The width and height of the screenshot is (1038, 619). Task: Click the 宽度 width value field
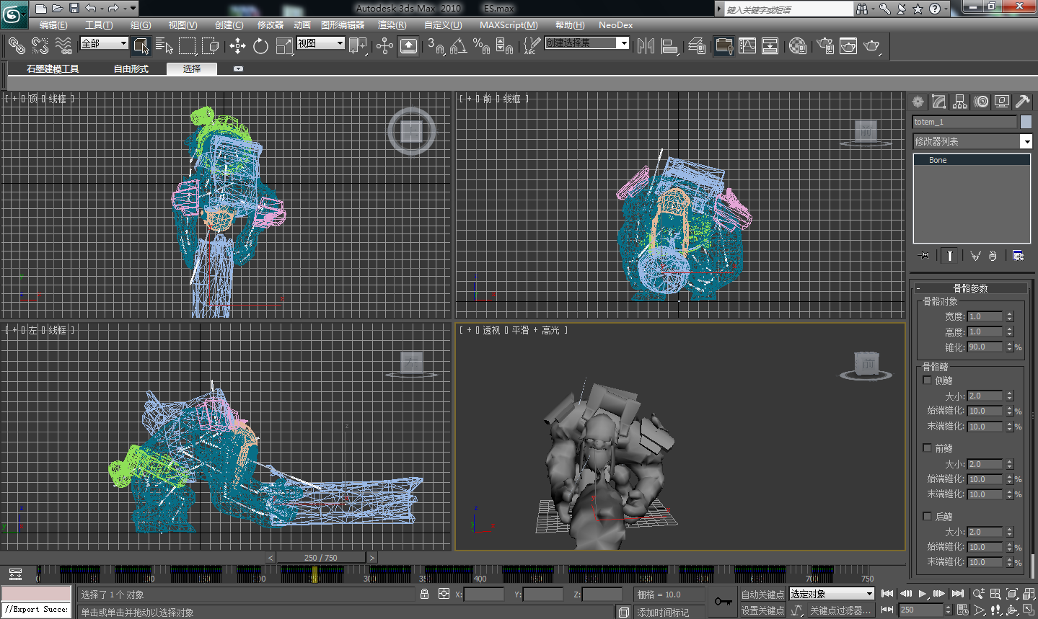(985, 316)
